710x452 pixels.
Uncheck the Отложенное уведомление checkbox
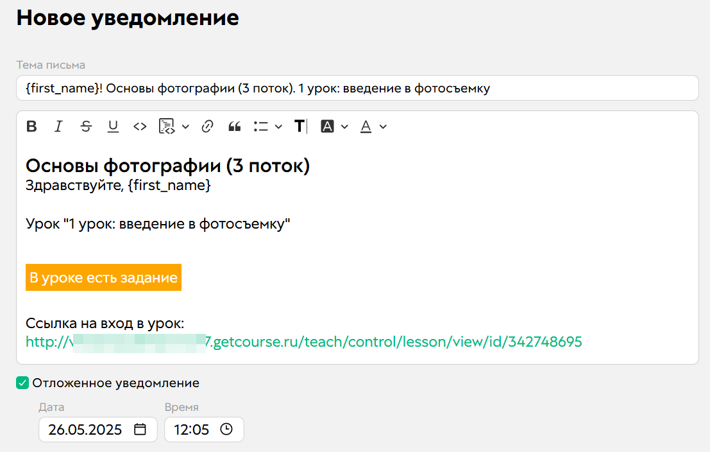coord(22,383)
